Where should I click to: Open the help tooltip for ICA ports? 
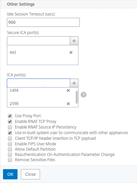84,95
